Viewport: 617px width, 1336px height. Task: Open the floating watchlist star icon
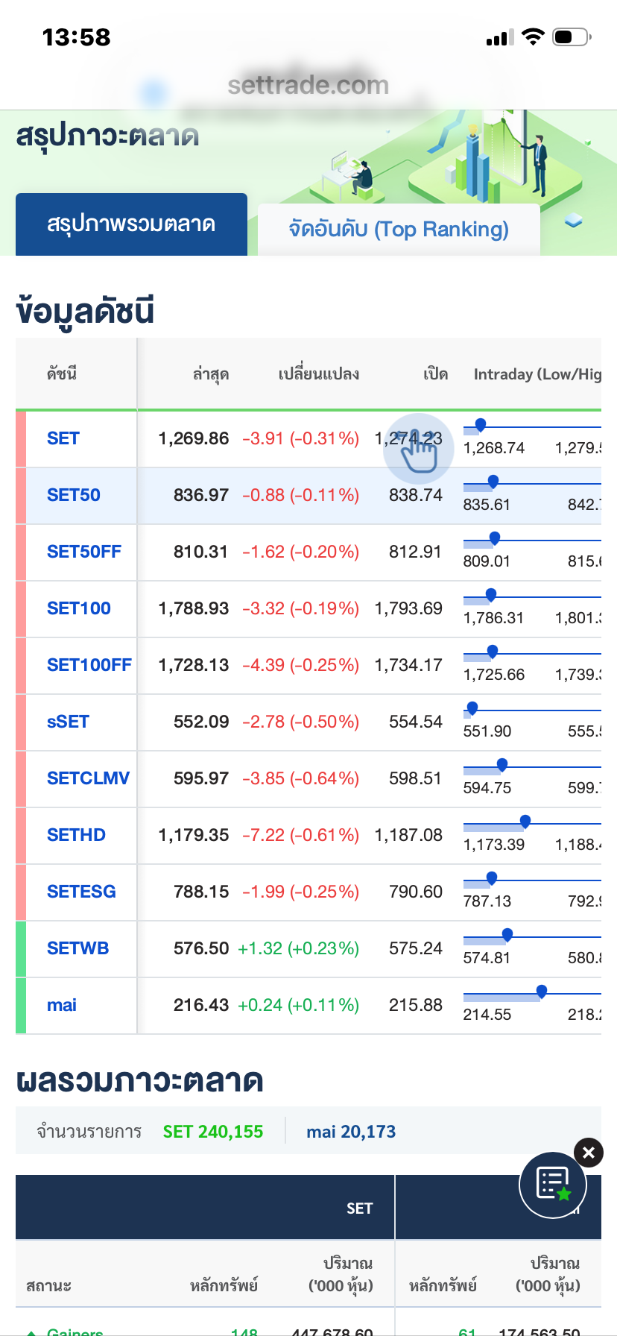click(x=553, y=1184)
